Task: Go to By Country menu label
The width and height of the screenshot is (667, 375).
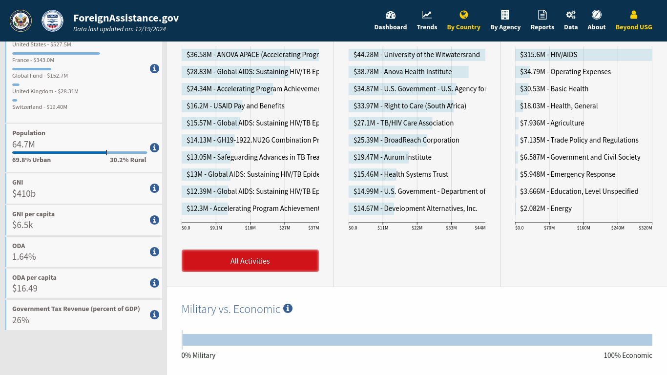Action: pyautogui.click(x=464, y=27)
